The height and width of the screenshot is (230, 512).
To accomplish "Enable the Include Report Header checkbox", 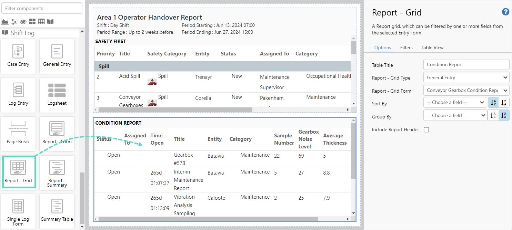I will tap(426, 130).
